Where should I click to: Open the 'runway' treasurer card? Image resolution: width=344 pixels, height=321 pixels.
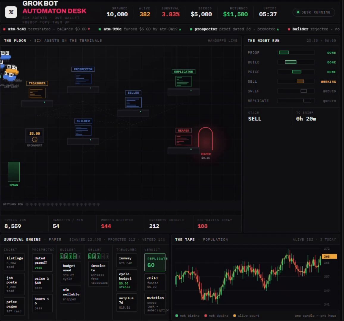(x=126, y=260)
